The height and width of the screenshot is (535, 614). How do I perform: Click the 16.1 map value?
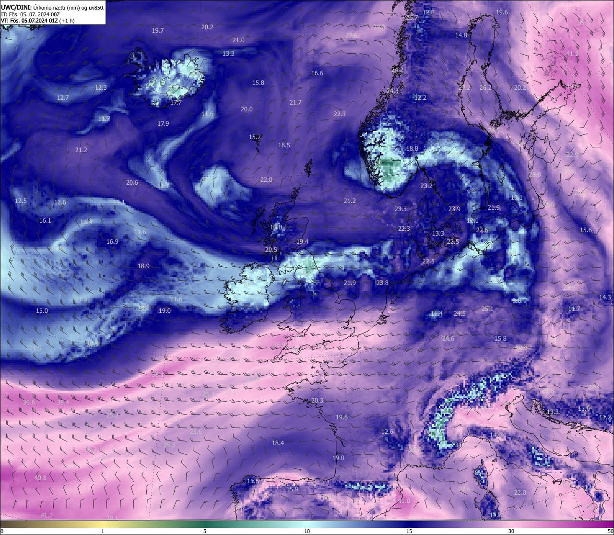[45, 220]
